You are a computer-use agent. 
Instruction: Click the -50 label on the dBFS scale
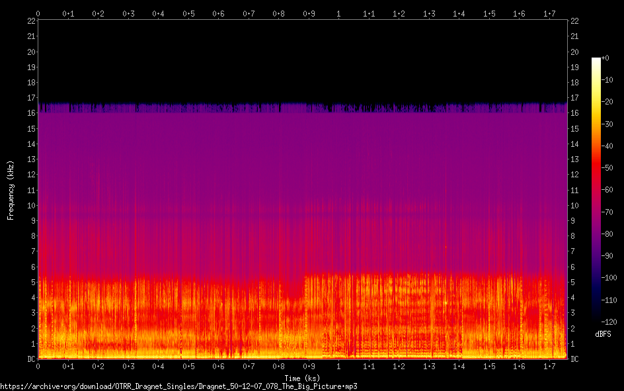pos(611,167)
